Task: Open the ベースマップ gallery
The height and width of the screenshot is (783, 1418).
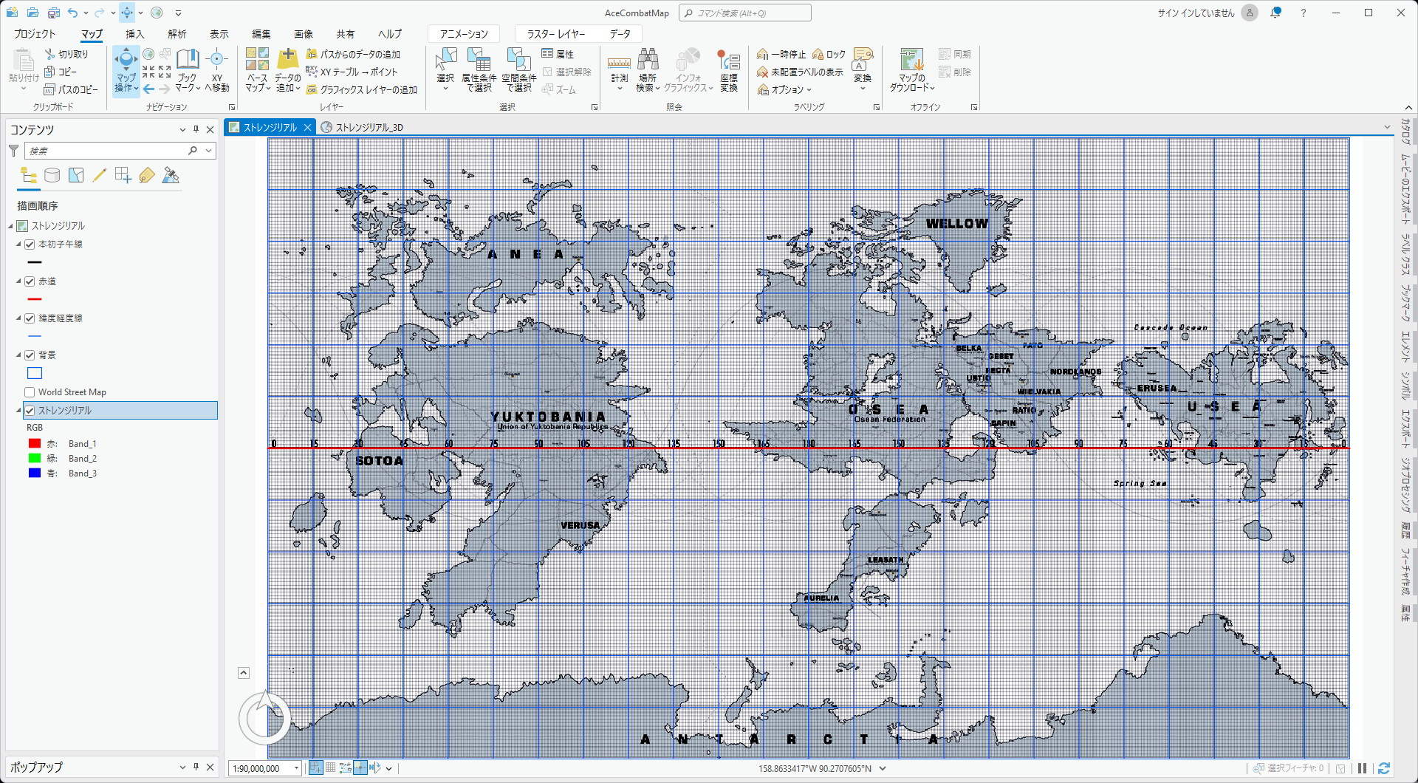Action: click(257, 70)
